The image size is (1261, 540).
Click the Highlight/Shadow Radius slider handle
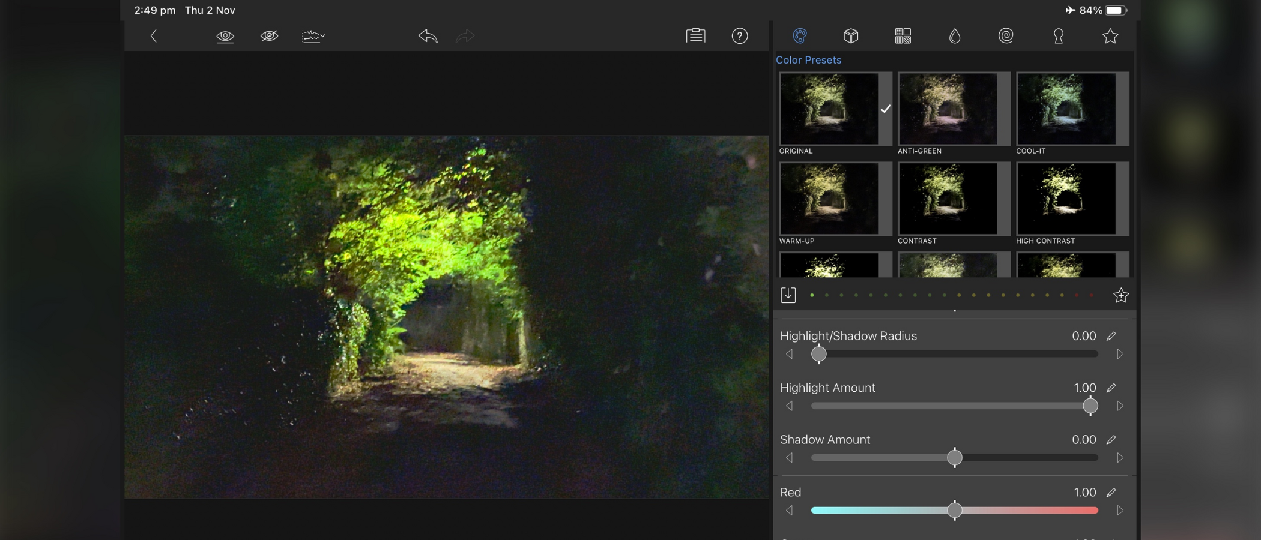click(x=819, y=354)
